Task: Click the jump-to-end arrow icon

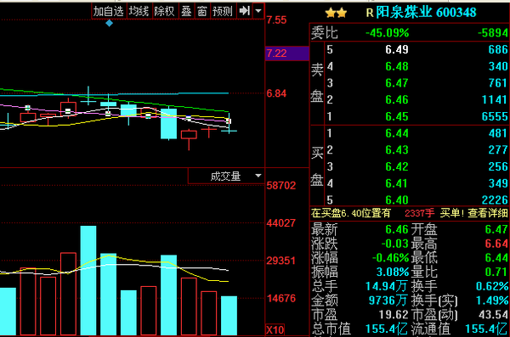Action: coord(244,11)
